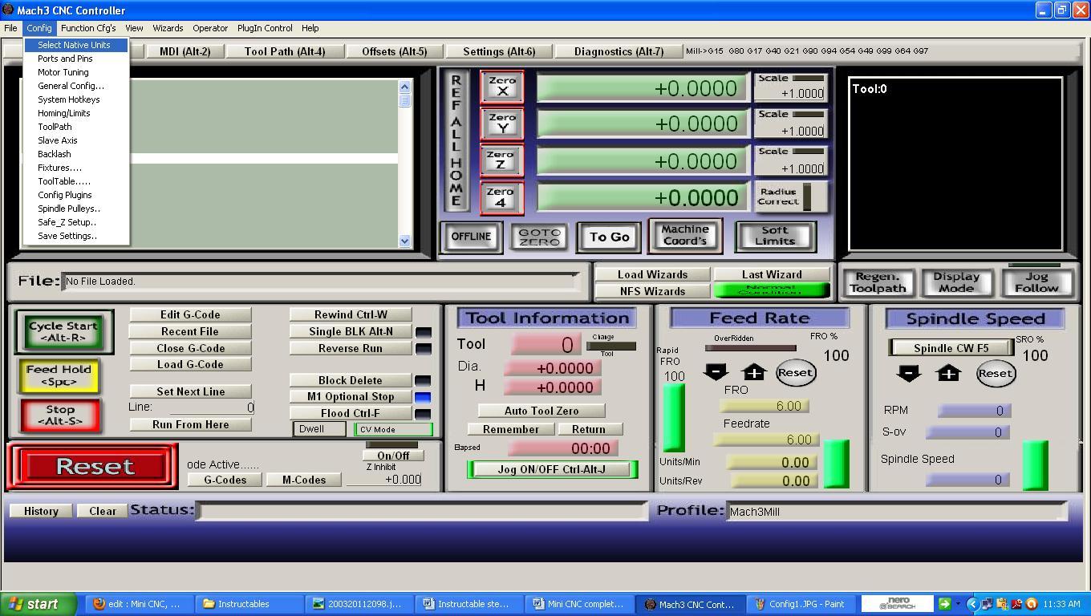The height and width of the screenshot is (616, 1091).
Task: Open the Windows start menu
Action: pyautogui.click(x=39, y=604)
